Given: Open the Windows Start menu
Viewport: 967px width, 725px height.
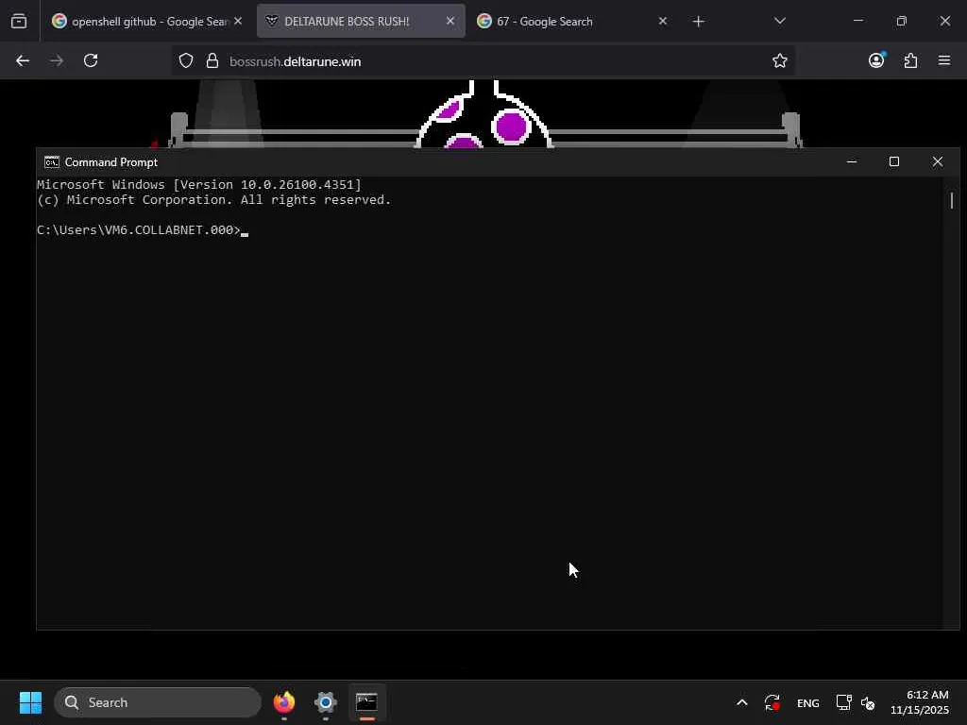Looking at the screenshot, I should (30, 702).
